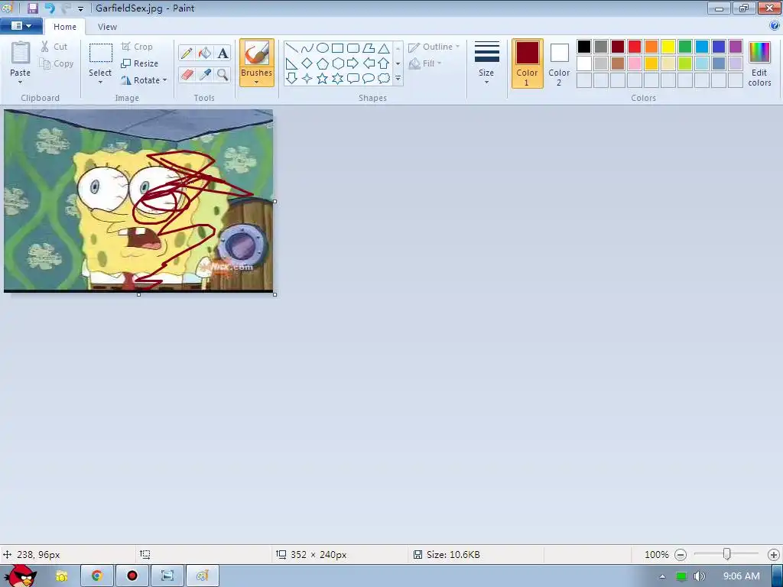The width and height of the screenshot is (783, 587).
Task: Choose the Oval shape
Action: click(x=323, y=48)
